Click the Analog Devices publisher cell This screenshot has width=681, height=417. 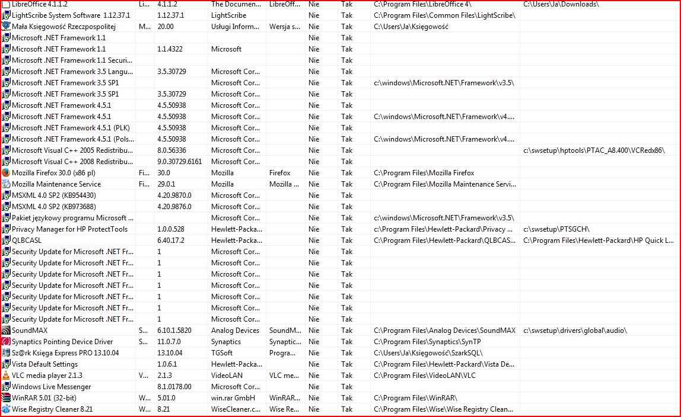pos(235,331)
